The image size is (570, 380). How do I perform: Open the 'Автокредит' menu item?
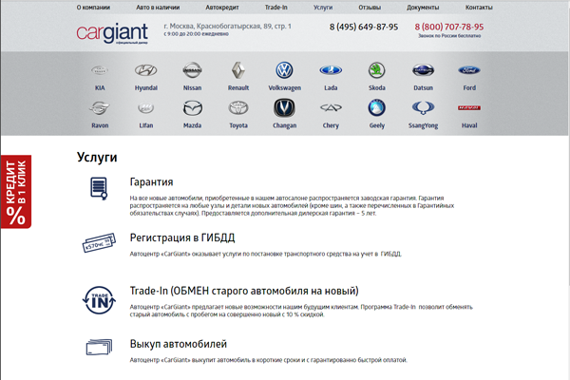coord(223,7)
